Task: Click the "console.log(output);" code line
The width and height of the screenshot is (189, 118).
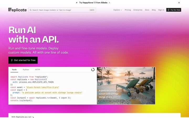Action: (x=22, y=100)
